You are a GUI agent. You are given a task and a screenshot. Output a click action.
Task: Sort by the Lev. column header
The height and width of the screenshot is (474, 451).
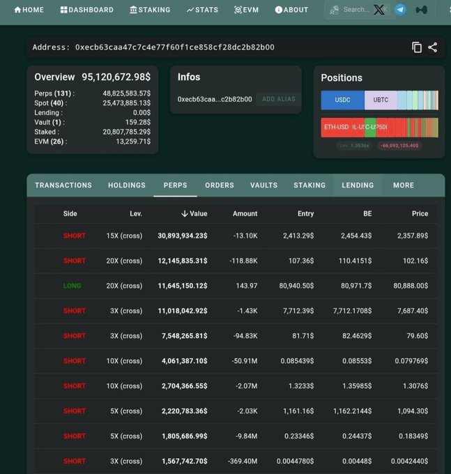tap(136, 214)
